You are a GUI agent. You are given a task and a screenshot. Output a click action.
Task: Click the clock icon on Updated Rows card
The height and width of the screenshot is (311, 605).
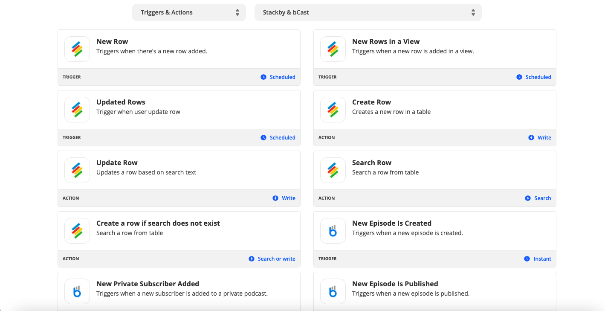(263, 138)
